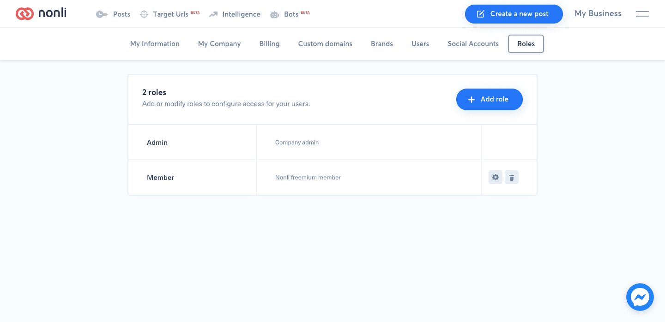
Task: Select the Roles tab
Action: click(x=526, y=44)
